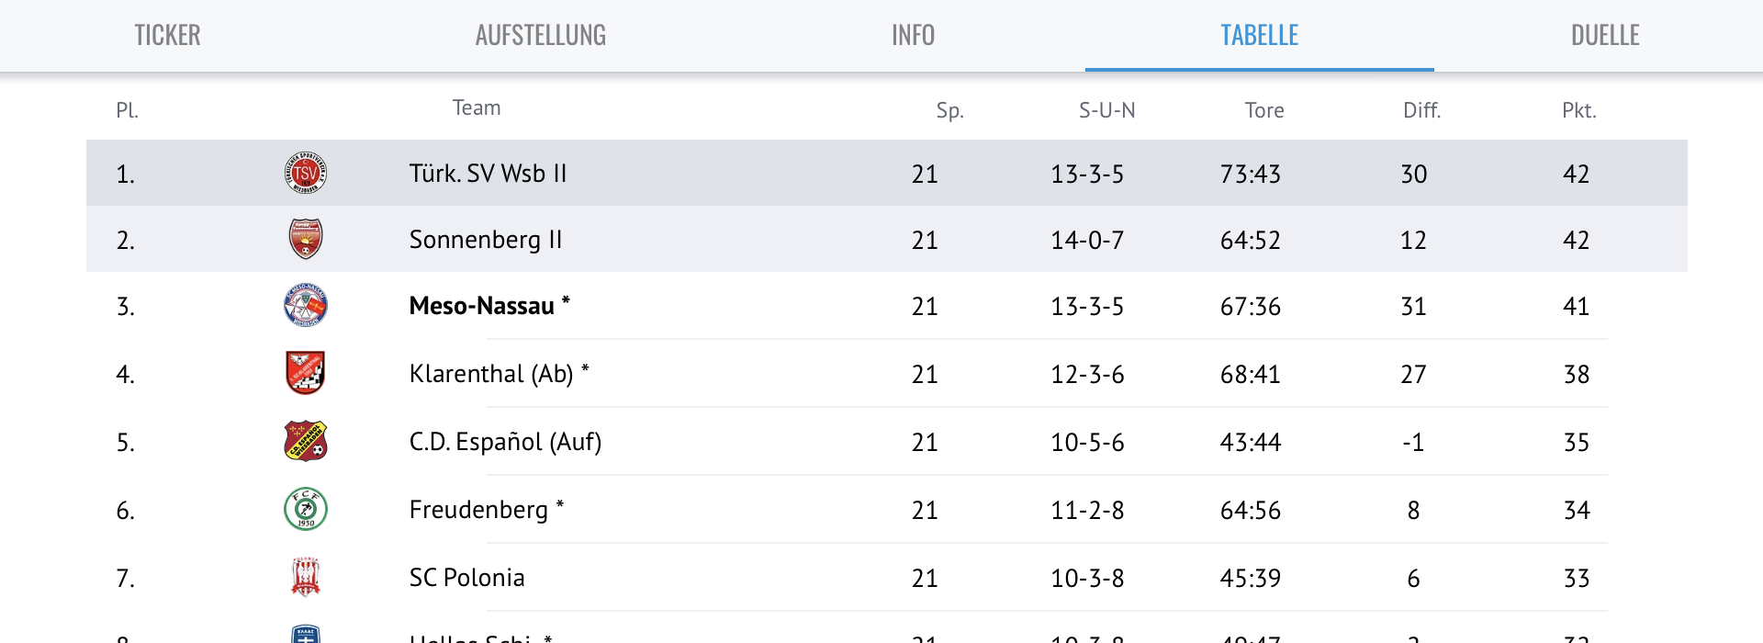This screenshot has width=1763, height=643.
Task: Open the SC Polonia team crest
Action: tap(307, 576)
